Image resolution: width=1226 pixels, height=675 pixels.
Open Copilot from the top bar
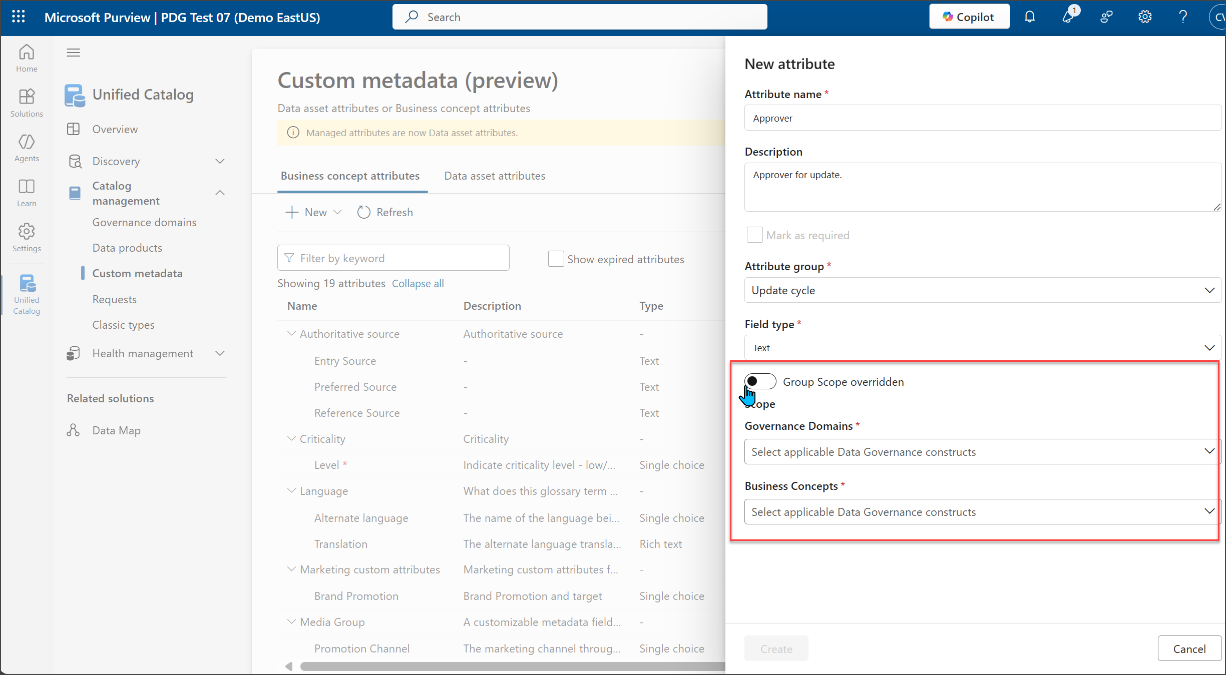tap(969, 16)
